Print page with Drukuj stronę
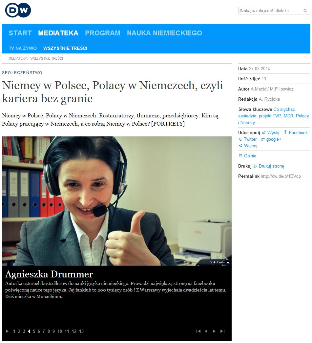312x343 pixels. 269,166
